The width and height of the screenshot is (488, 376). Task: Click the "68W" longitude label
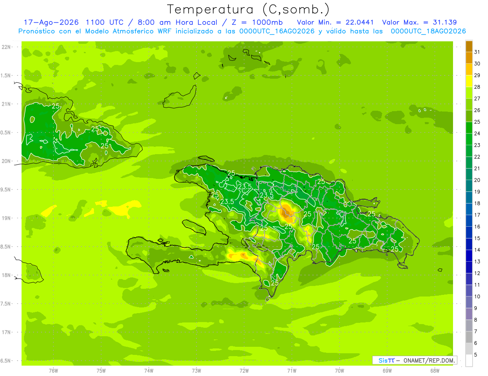435,371
